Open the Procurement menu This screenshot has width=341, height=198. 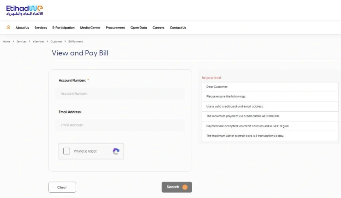coord(115,28)
